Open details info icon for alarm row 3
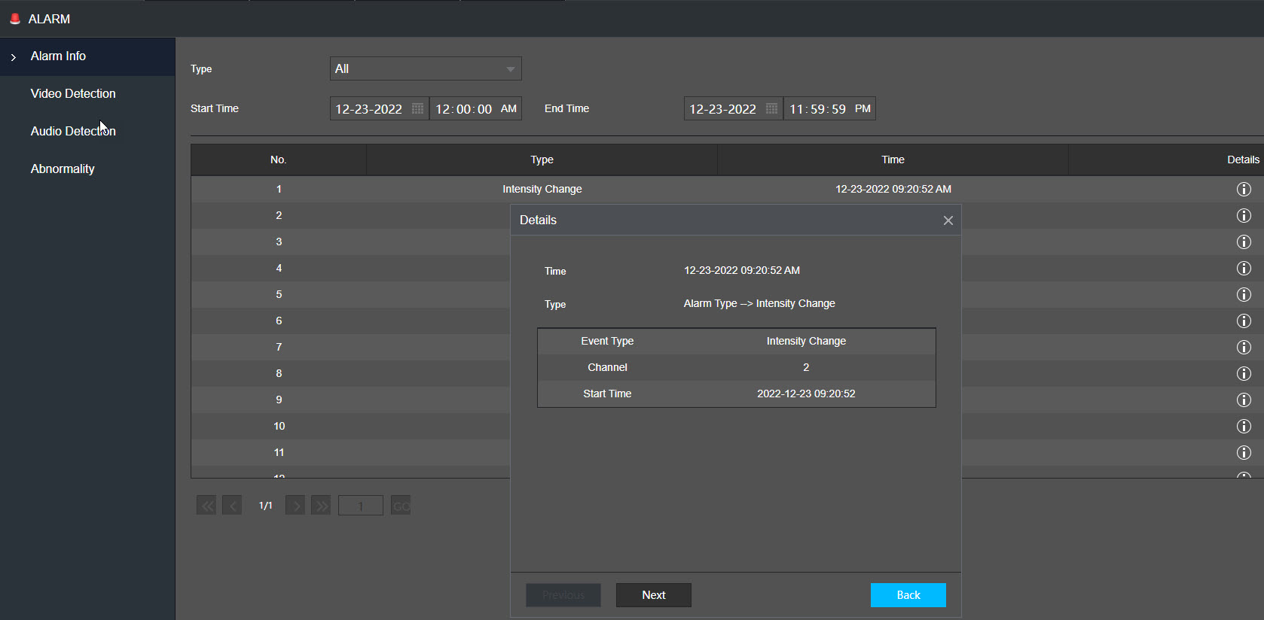 1244,242
